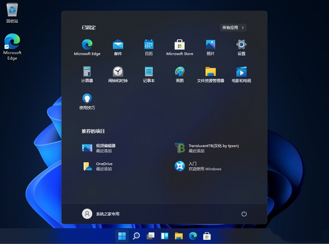Select the Recycle Bin (回收站) desktop icon
Image resolution: width=329 pixels, height=244 pixels.
pos(12,13)
